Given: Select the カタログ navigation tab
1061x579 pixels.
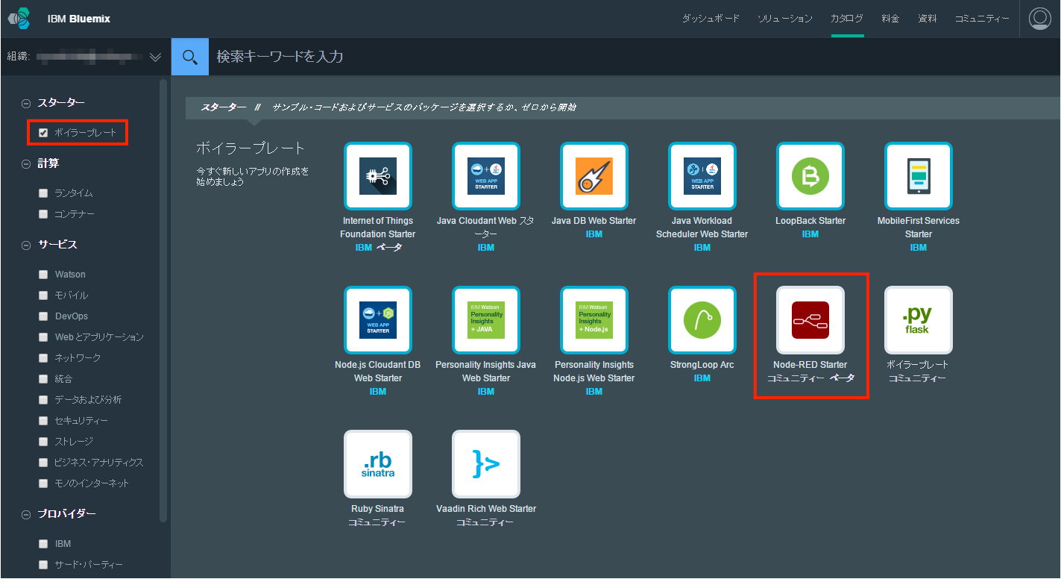Looking at the screenshot, I should [847, 19].
